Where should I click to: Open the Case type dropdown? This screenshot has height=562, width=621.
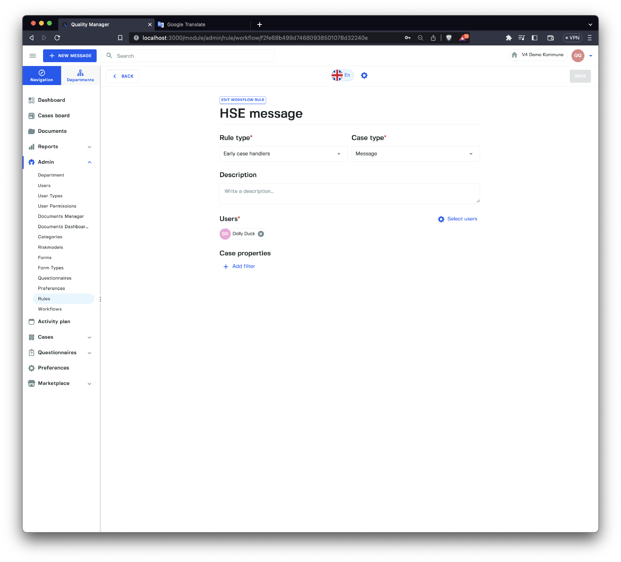[x=415, y=154]
